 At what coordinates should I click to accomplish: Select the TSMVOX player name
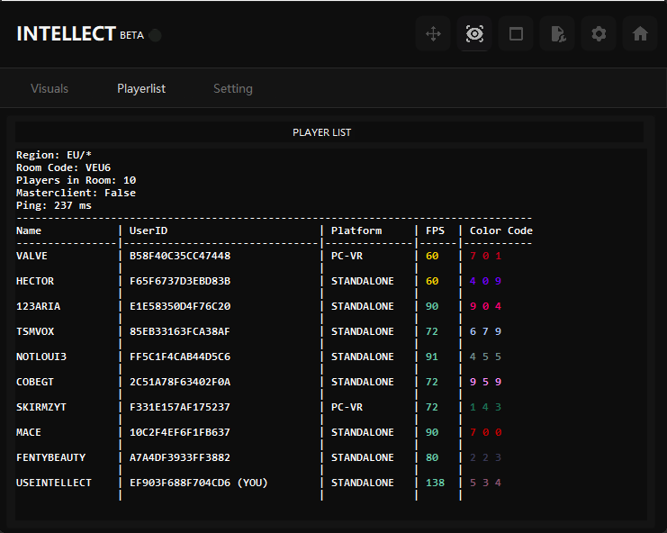[x=35, y=331]
